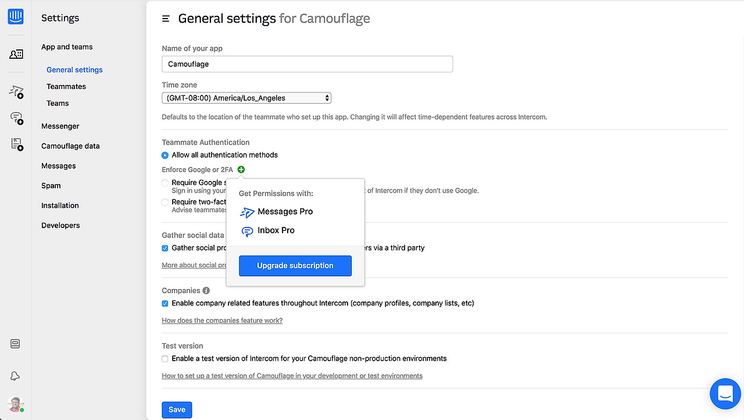Open the Messages paper-plane icon in left rail
This screenshot has width=744, height=420.
point(16,91)
